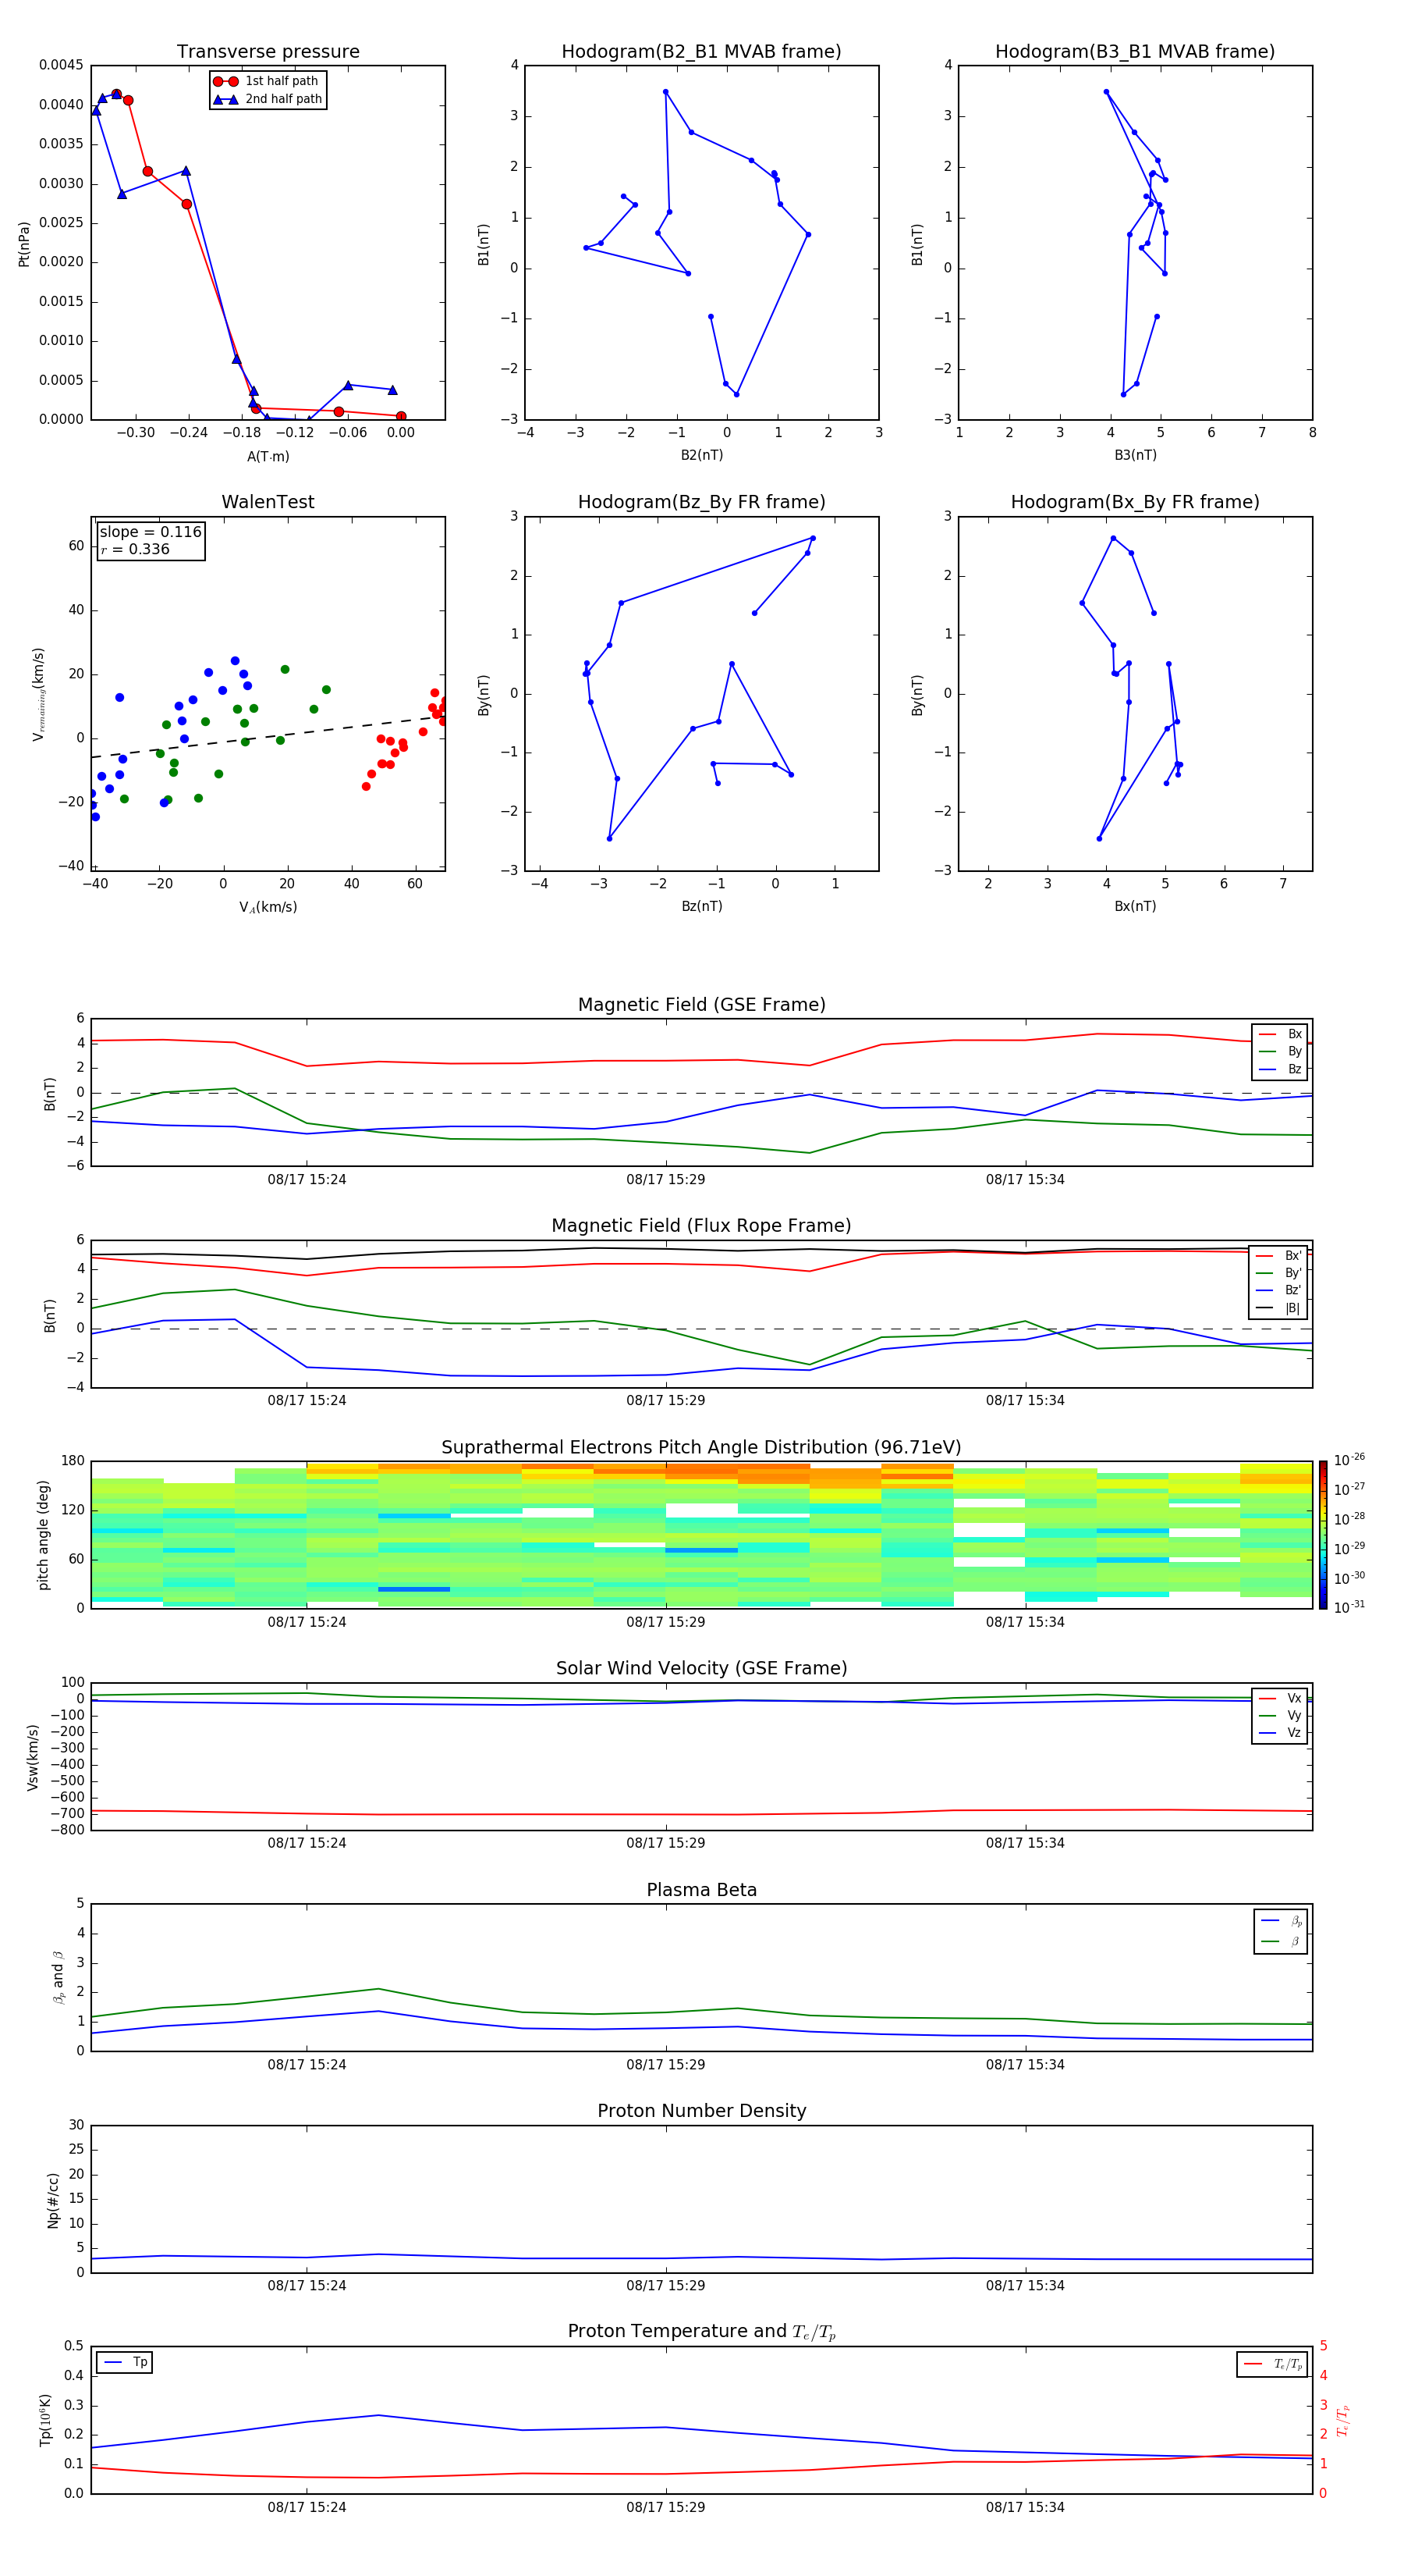The image size is (1404, 2576).
Task: Click the 'V_remaining(km/s)' y-axis label
Action: (38, 694)
